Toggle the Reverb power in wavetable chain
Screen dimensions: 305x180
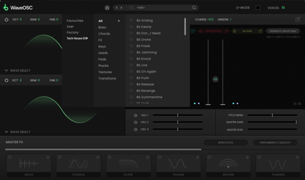point(235,31)
